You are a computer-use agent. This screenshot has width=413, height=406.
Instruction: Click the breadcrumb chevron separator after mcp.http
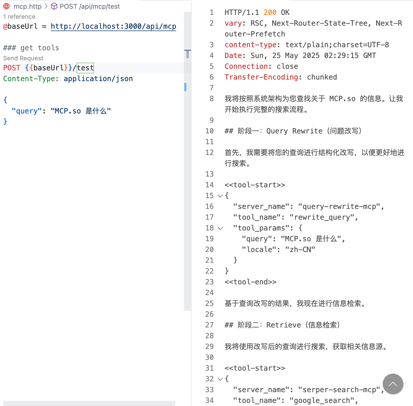46,6
